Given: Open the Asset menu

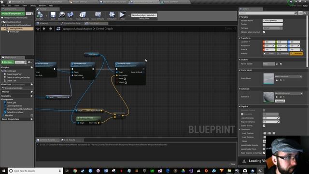Looking at the screenshot, I should pyautogui.click(x=17, y=6).
